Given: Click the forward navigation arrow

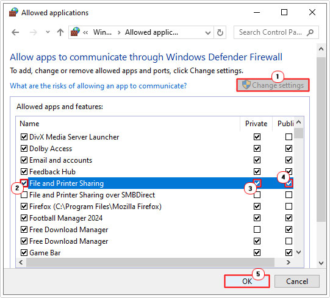Looking at the screenshot, I should [x=34, y=32].
